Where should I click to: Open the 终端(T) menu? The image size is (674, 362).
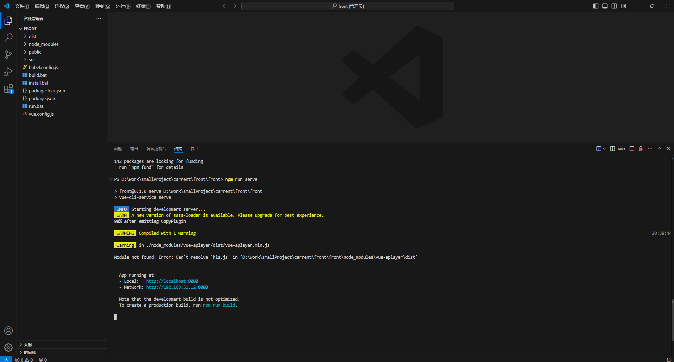pos(143,6)
